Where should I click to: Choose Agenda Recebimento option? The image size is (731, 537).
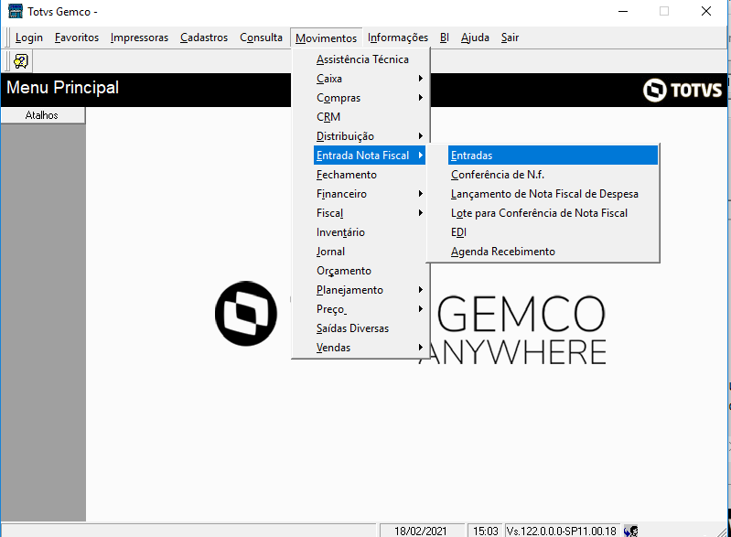click(x=553, y=252)
